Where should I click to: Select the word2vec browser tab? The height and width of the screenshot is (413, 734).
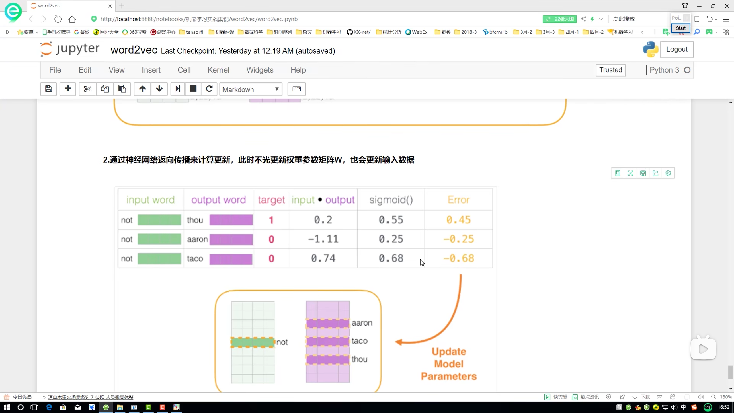71,6
